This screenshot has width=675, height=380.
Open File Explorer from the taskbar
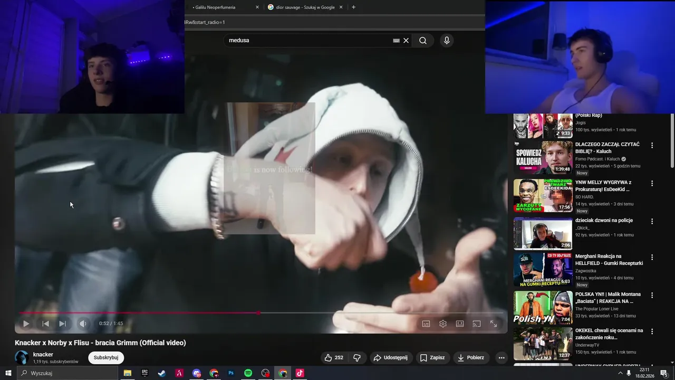click(x=127, y=373)
